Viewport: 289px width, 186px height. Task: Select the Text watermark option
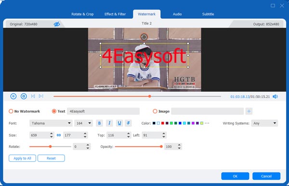pyautogui.click(x=54, y=111)
